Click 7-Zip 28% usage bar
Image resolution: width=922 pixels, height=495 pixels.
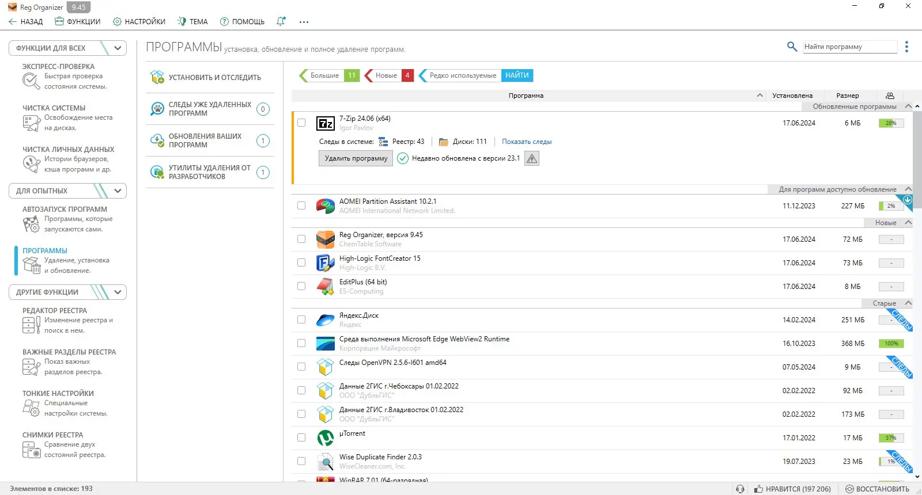click(x=891, y=123)
